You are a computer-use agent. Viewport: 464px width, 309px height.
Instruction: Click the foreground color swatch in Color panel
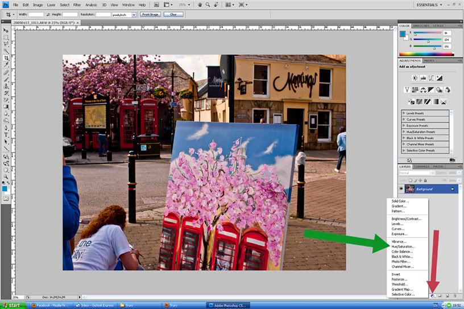click(403, 34)
